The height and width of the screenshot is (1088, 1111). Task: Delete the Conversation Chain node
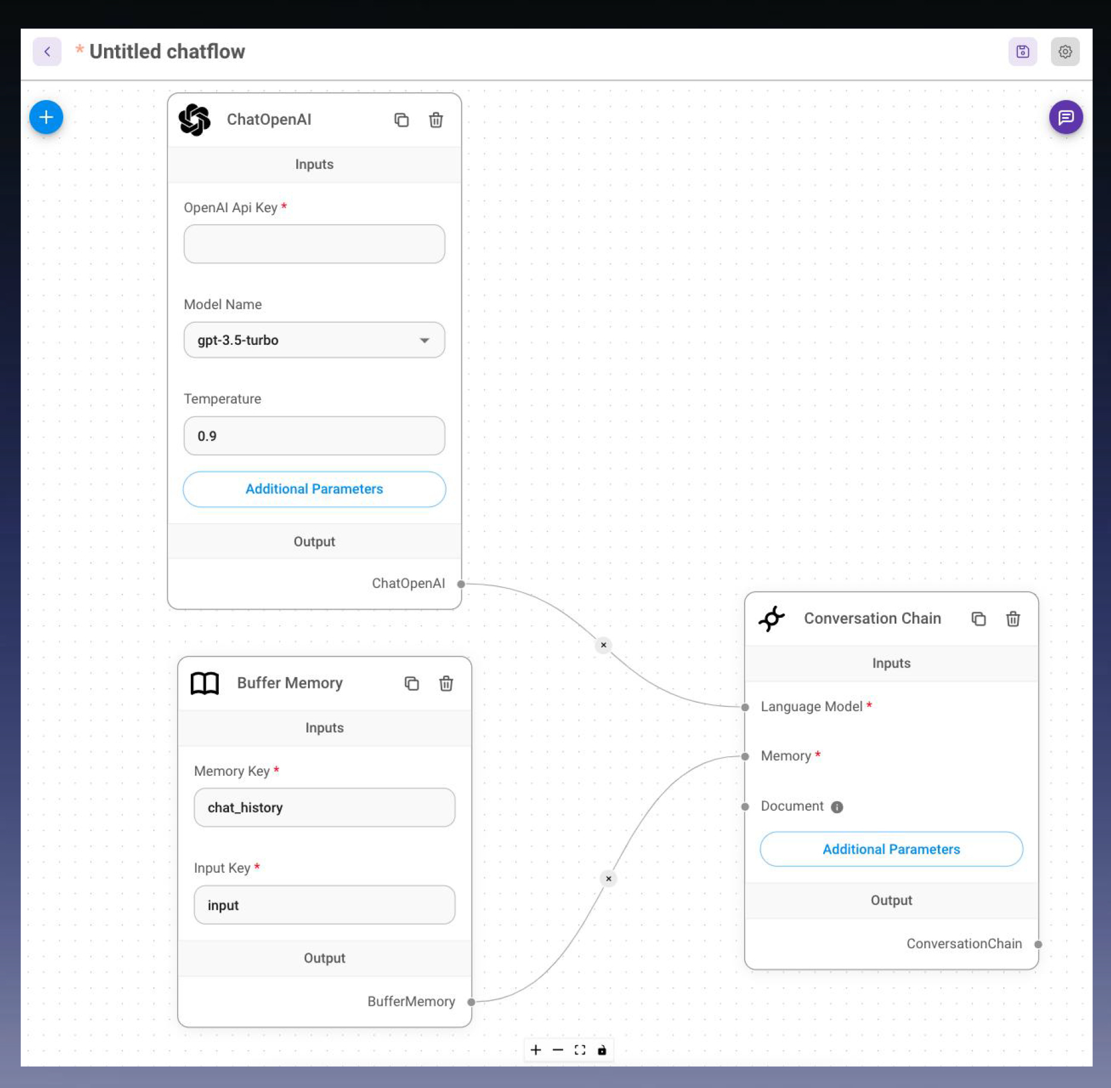click(x=1013, y=619)
